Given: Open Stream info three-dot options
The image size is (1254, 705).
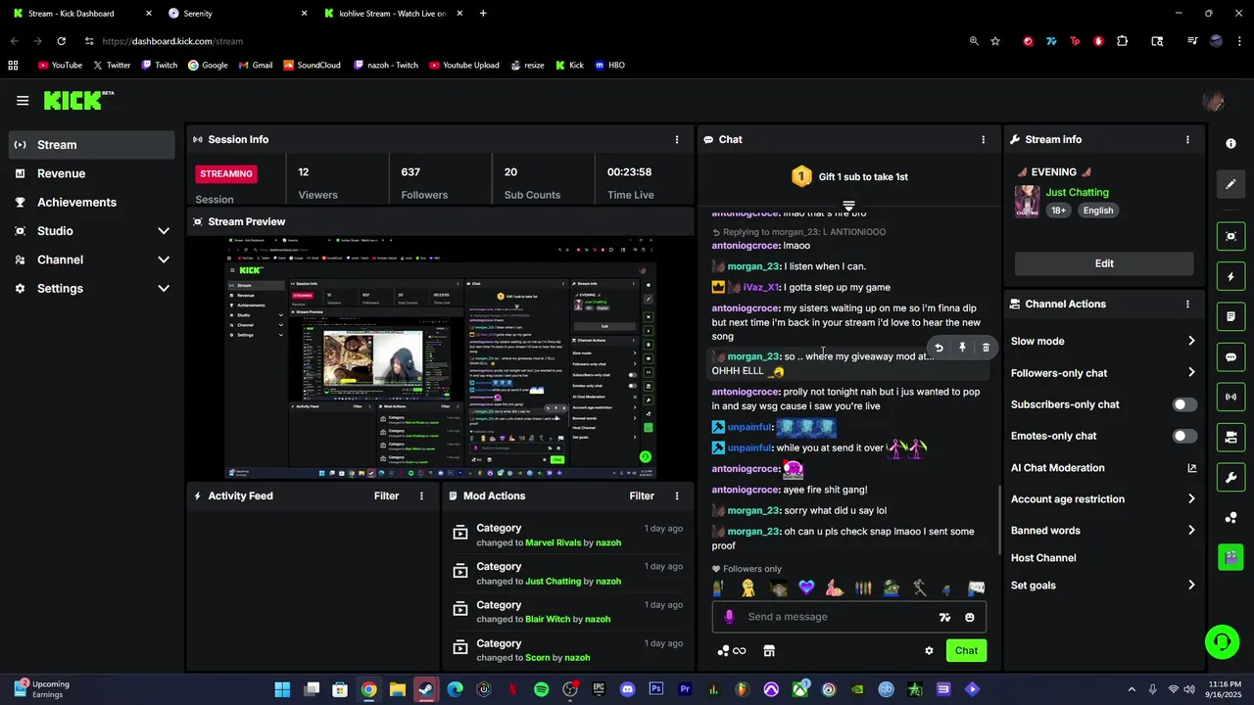Looking at the screenshot, I should pos(1187,139).
